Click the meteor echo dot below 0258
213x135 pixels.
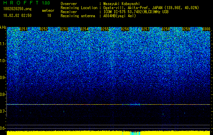(163, 114)
